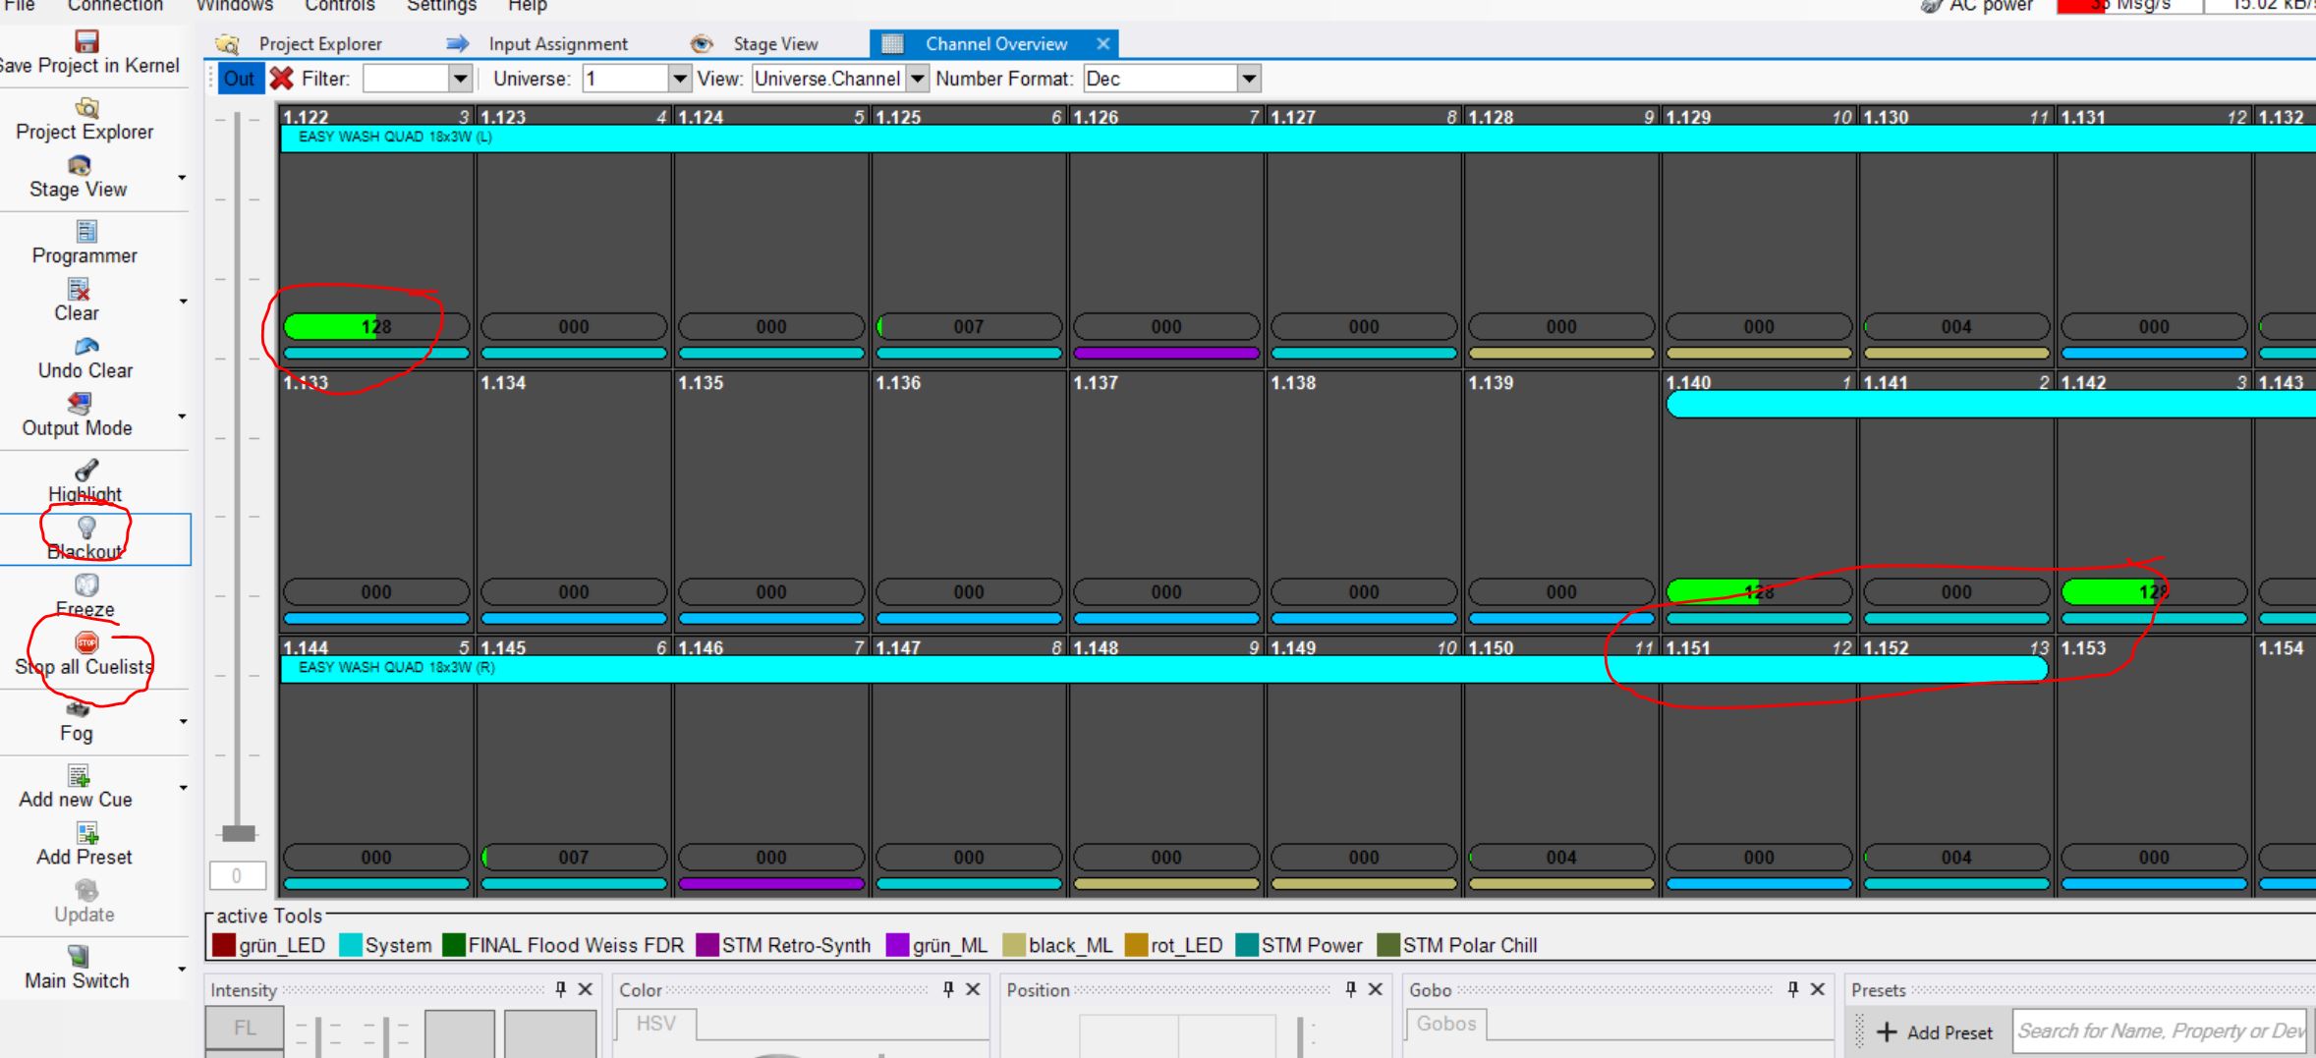Click the Add Preset sidebar icon
Viewport: 2316px width, 1058px height.
86,834
